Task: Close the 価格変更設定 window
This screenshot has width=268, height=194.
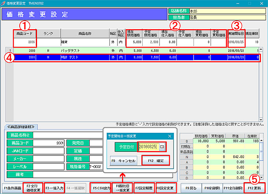Action: (x=262, y=3)
